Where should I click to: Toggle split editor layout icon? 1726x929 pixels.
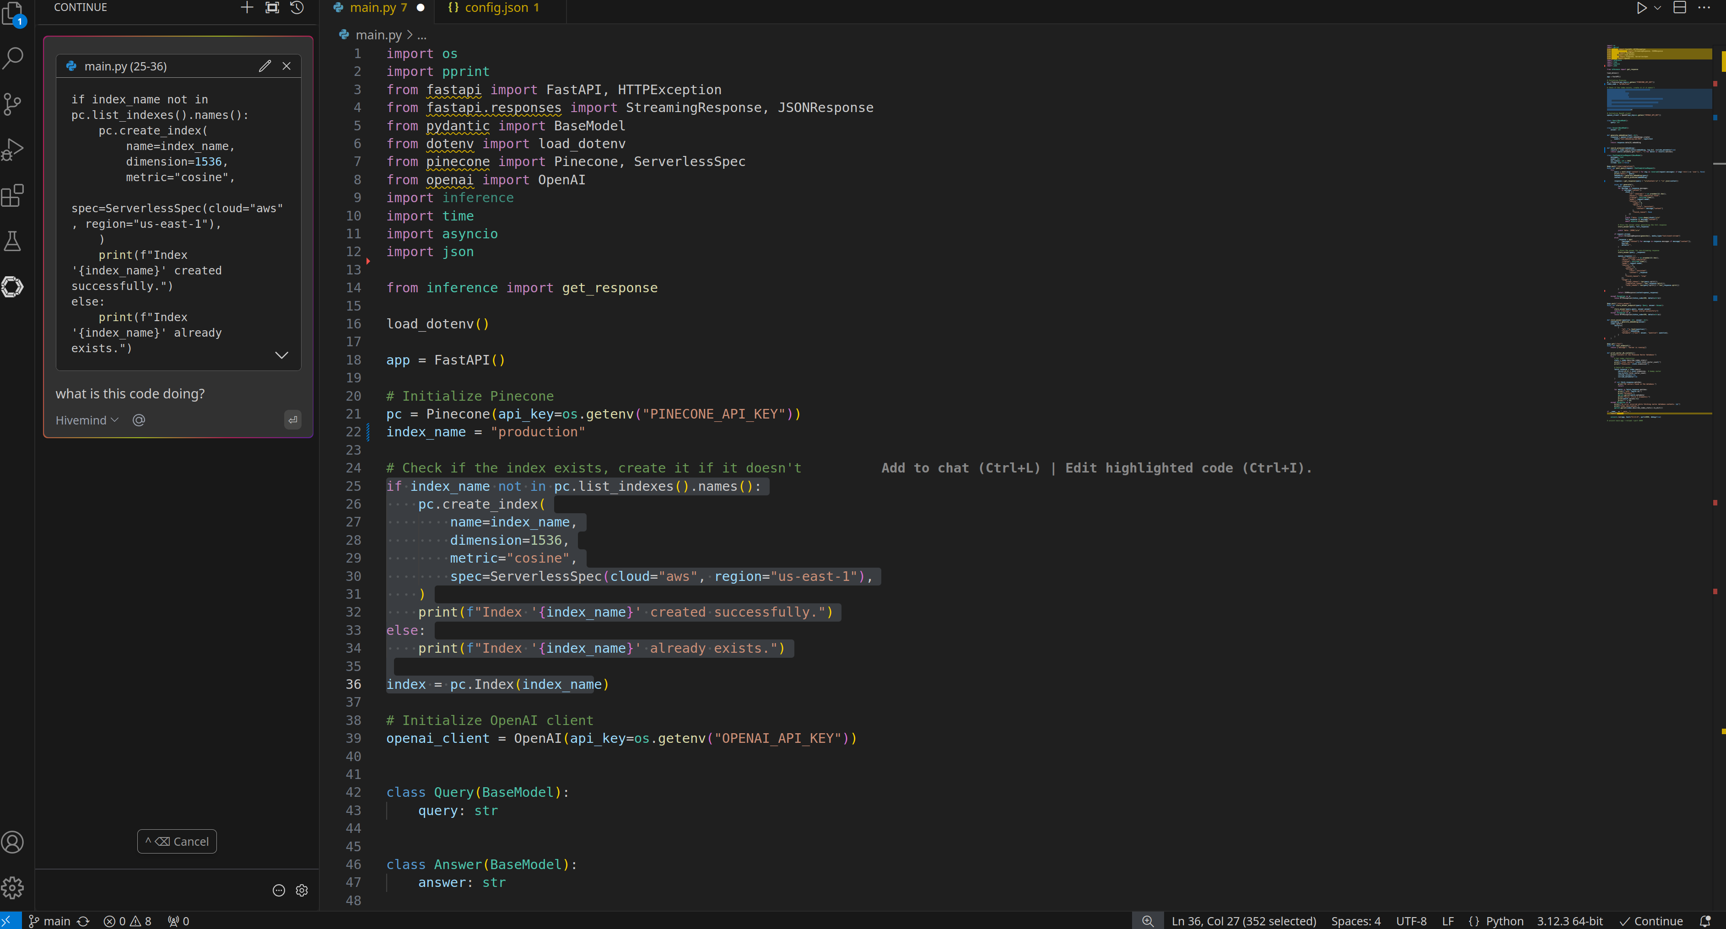tap(1679, 8)
